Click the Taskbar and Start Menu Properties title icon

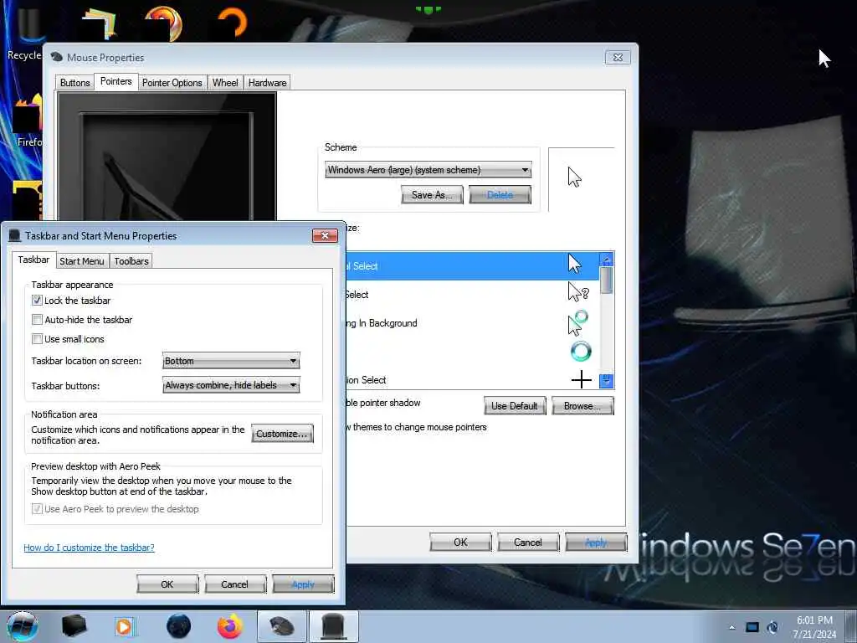15,235
